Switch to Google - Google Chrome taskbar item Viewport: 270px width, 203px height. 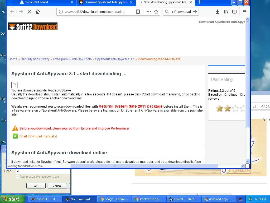point(114,199)
